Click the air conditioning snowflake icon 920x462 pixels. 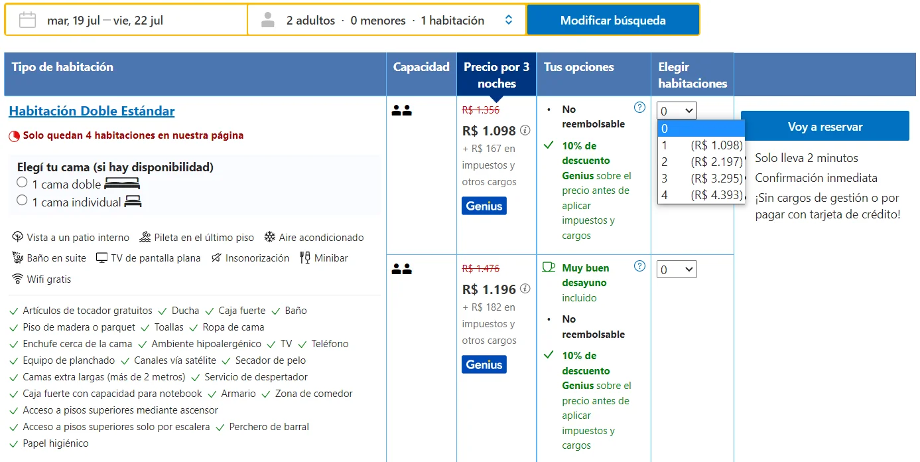(x=270, y=237)
